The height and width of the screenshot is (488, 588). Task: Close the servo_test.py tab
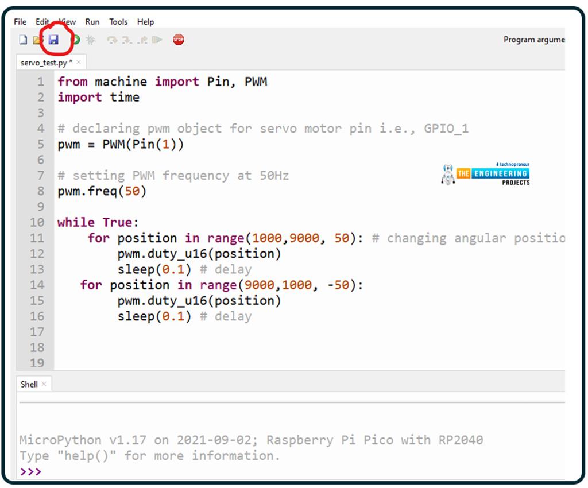(x=78, y=61)
